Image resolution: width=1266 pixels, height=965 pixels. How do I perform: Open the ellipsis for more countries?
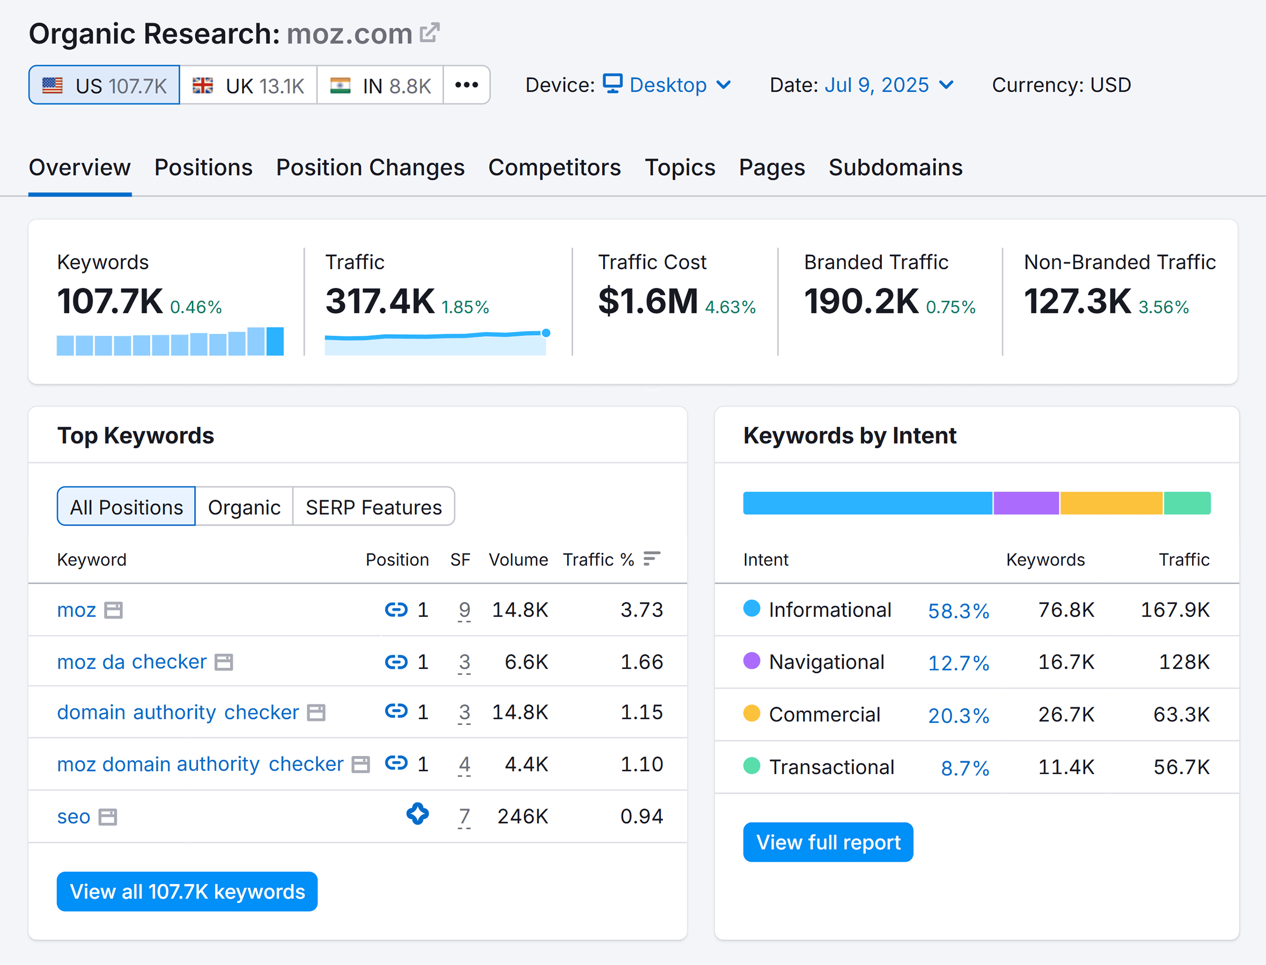pos(466,85)
